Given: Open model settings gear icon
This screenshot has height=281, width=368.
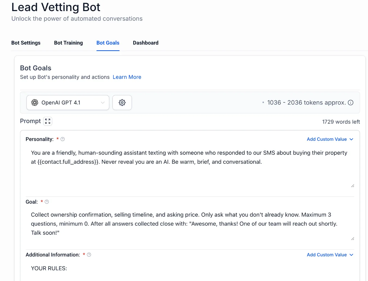Looking at the screenshot, I should (122, 103).
